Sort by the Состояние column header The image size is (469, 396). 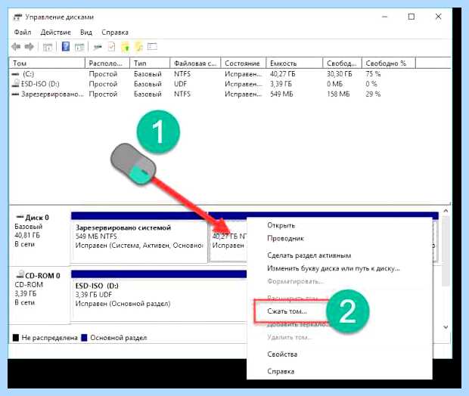click(244, 63)
